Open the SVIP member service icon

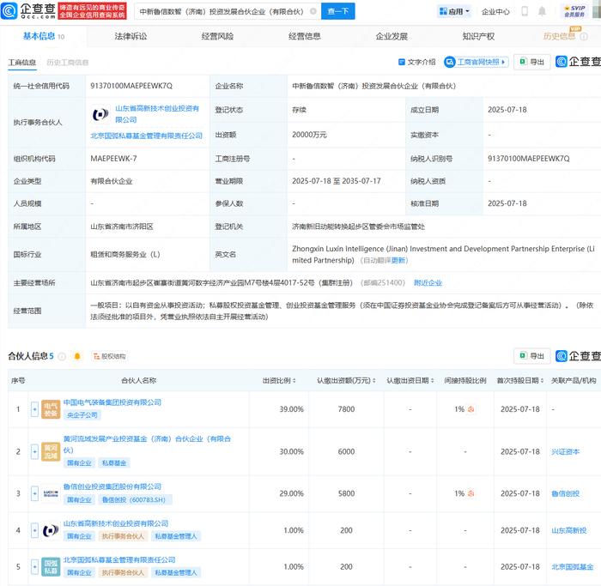click(574, 11)
